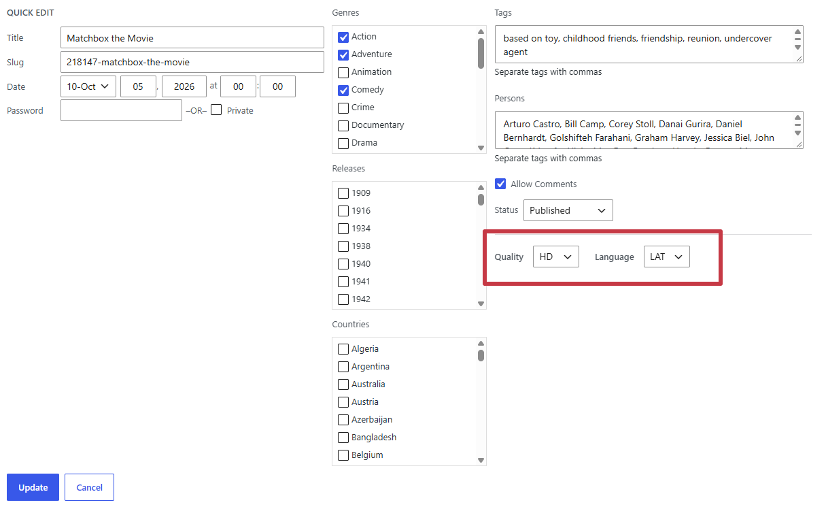Uncheck the Action genre checkbox
This screenshot has width=826, height=509.
(343, 37)
